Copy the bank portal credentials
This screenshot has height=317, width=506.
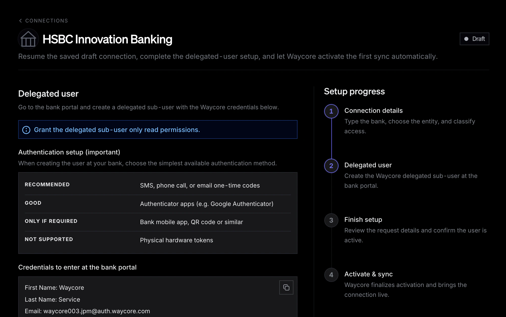click(x=286, y=287)
